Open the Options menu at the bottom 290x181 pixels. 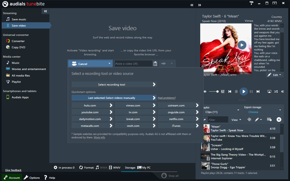pos(32,177)
